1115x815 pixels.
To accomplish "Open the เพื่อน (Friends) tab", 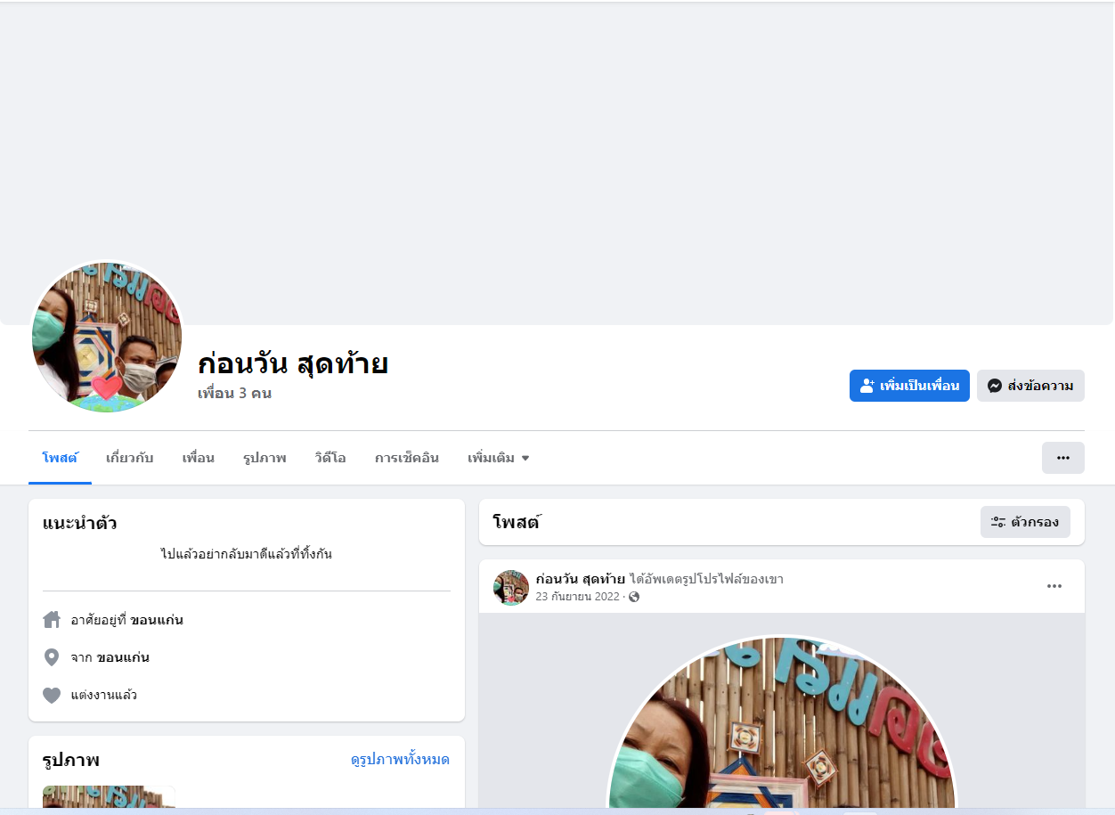I will click(x=198, y=458).
